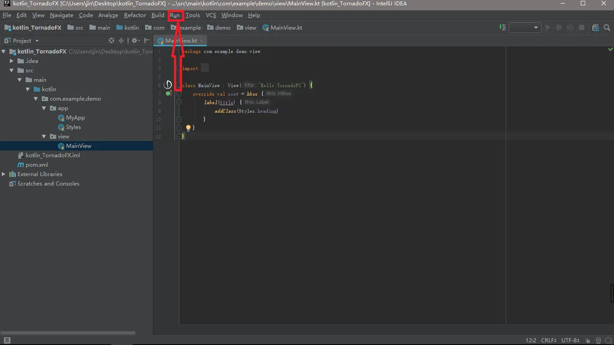
Task: Collapse the src folder arrow
Action: click(x=12, y=71)
